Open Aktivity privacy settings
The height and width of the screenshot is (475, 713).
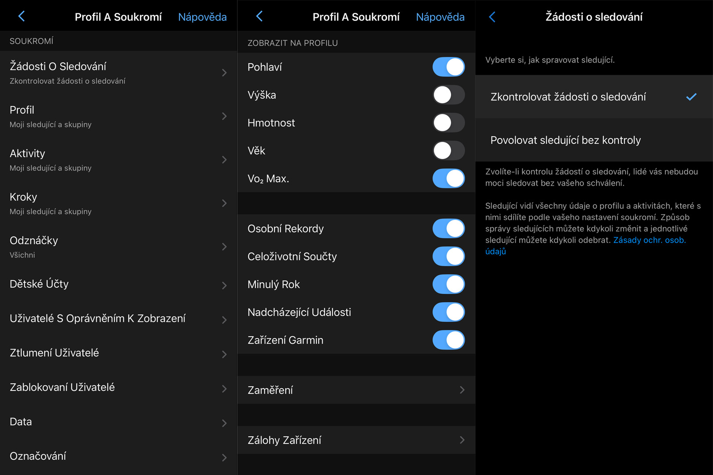119,160
